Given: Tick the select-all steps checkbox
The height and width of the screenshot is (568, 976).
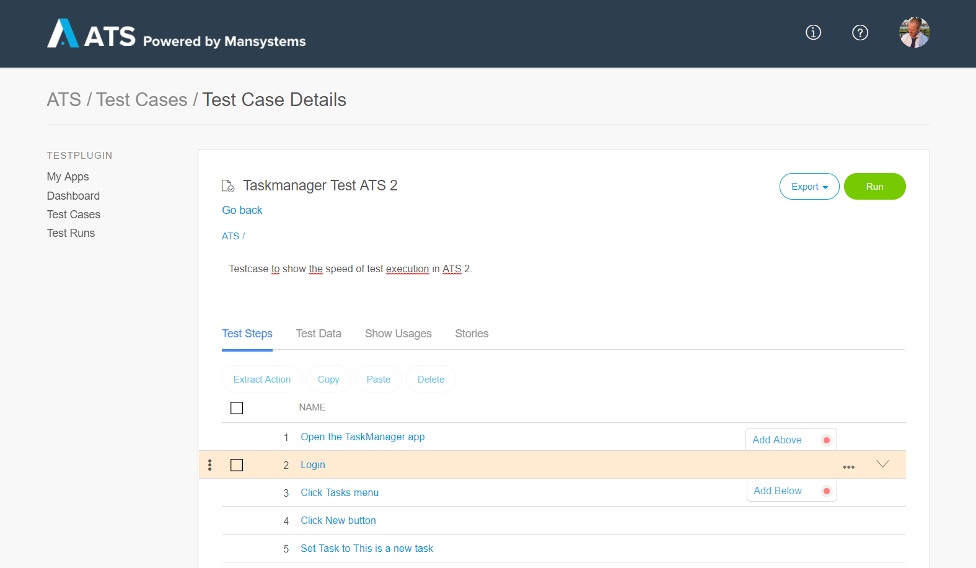Looking at the screenshot, I should pyautogui.click(x=237, y=408).
